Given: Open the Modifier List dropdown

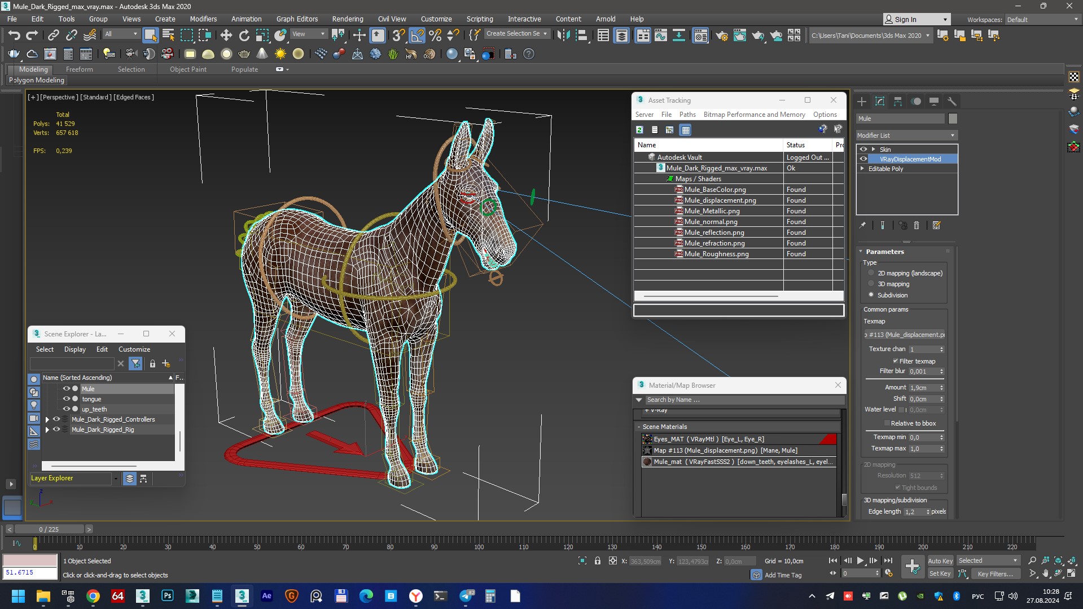Looking at the screenshot, I should pyautogui.click(x=906, y=135).
